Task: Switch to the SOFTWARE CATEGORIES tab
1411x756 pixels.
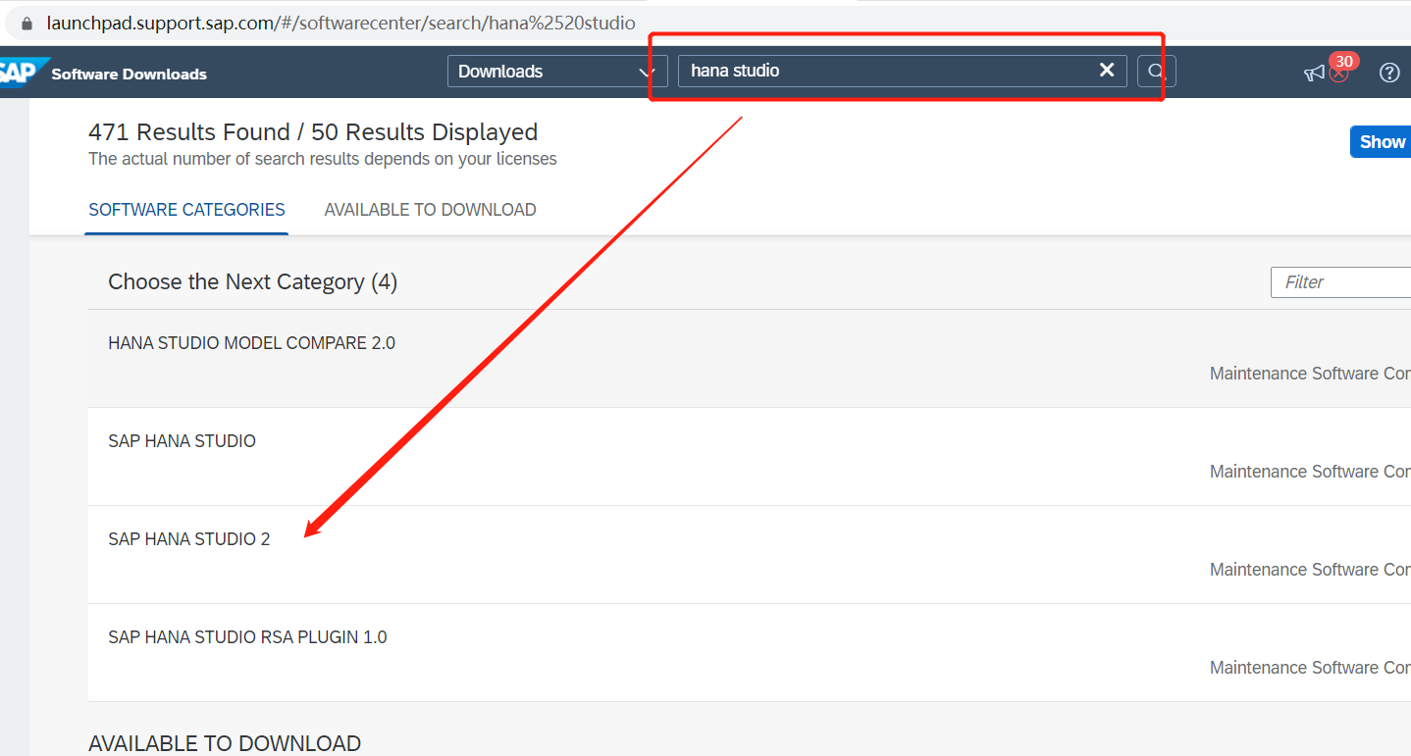Action: [x=186, y=210]
